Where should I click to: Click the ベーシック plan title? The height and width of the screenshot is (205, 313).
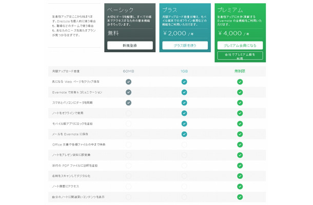(x=120, y=10)
